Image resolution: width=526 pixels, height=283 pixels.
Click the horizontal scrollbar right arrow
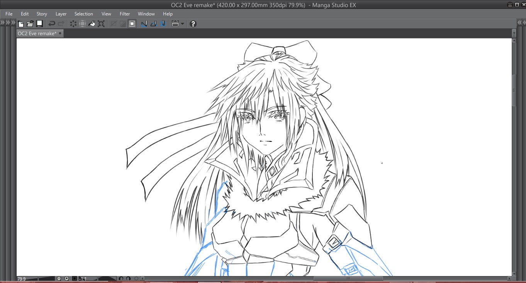point(509,278)
